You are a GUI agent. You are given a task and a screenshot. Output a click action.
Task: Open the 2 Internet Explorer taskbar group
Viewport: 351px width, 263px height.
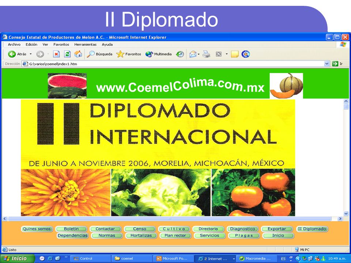(215, 259)
